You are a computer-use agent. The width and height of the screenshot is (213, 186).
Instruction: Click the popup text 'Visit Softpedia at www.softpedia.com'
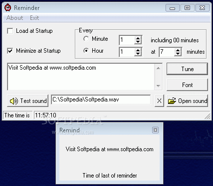(110, 149)
